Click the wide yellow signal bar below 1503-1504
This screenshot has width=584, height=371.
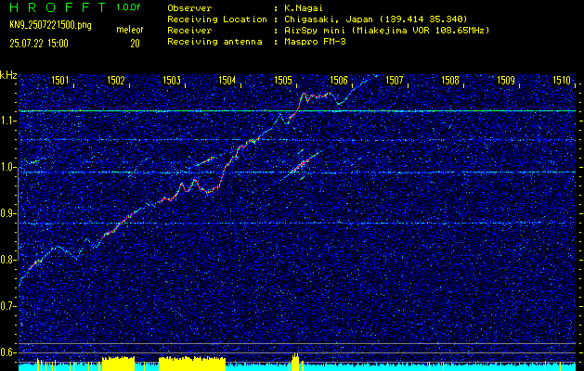click(192, 364)
